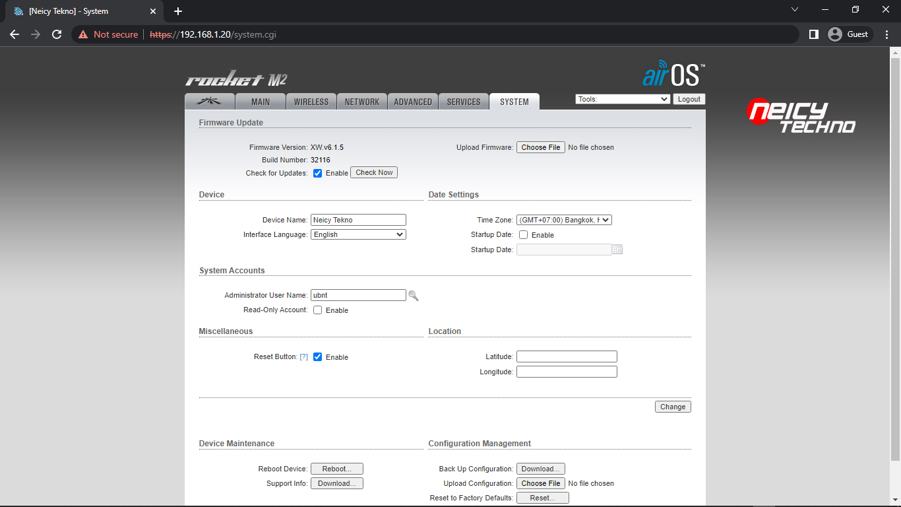Download the Back Up Configuration
901x507 pixels.
tap(541, 469)
